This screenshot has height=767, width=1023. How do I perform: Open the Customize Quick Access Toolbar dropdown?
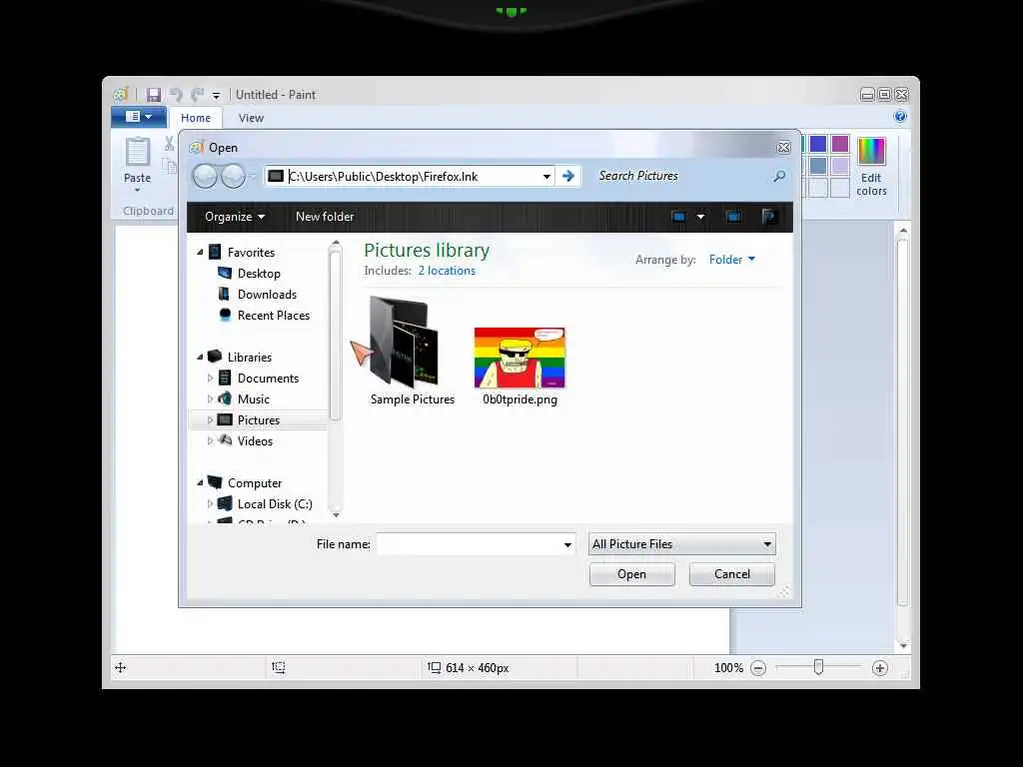[x=216, y=96]
